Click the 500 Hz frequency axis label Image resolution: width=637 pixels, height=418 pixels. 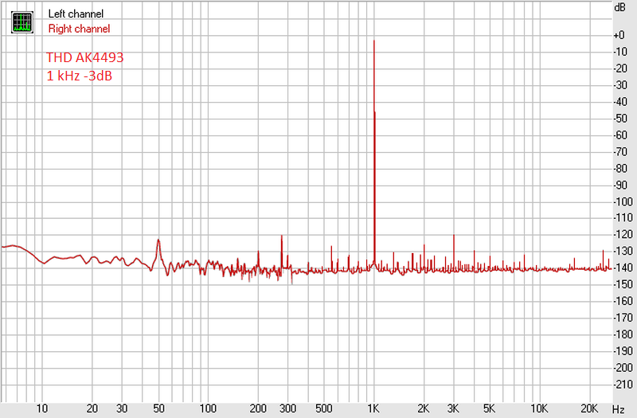[x=324, y=408]
